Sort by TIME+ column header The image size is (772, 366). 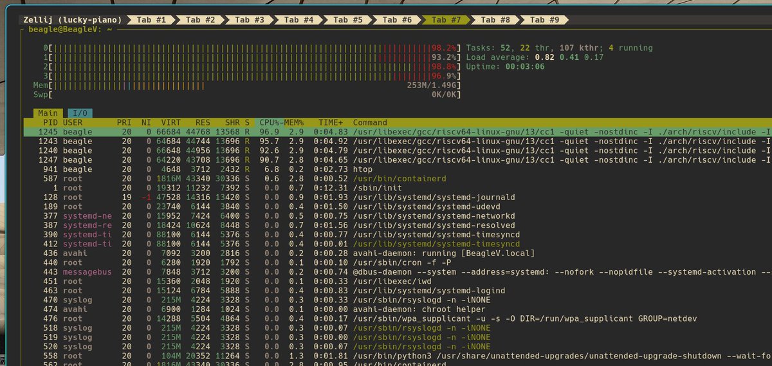tap(331, 122)
